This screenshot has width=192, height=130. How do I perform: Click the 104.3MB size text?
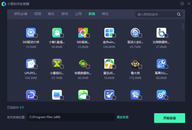(x=31, y=78)
